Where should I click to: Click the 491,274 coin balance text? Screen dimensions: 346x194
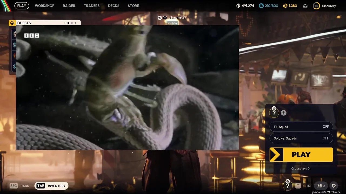pos(248,6)
